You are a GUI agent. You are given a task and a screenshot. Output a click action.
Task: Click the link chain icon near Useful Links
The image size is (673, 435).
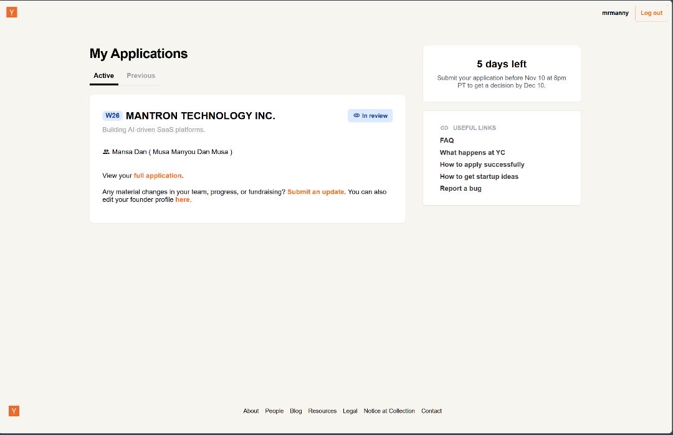444,128
